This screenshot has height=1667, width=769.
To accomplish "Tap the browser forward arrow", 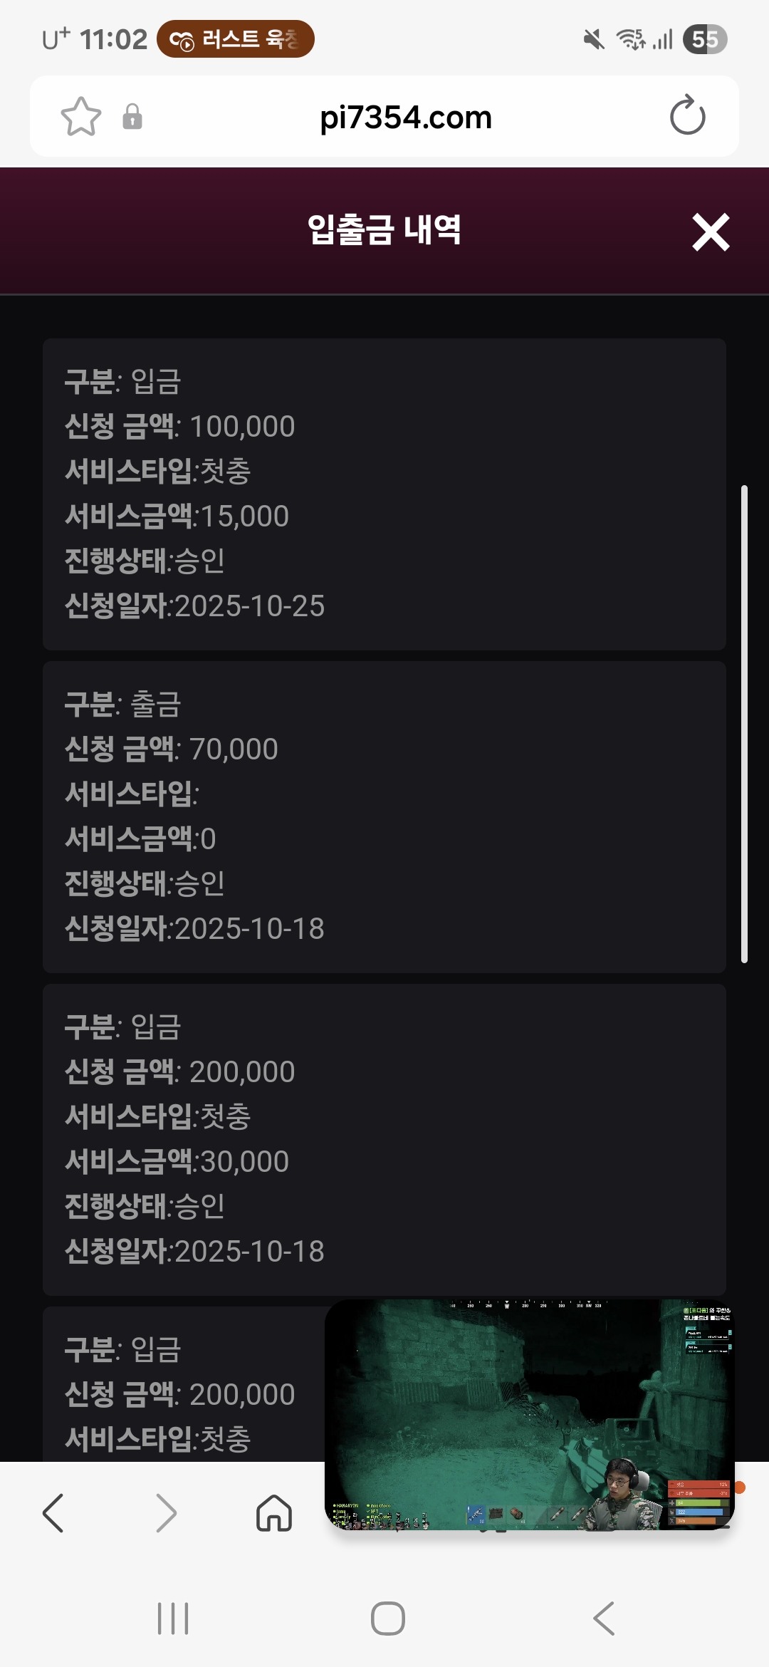I will point(165,1512).
